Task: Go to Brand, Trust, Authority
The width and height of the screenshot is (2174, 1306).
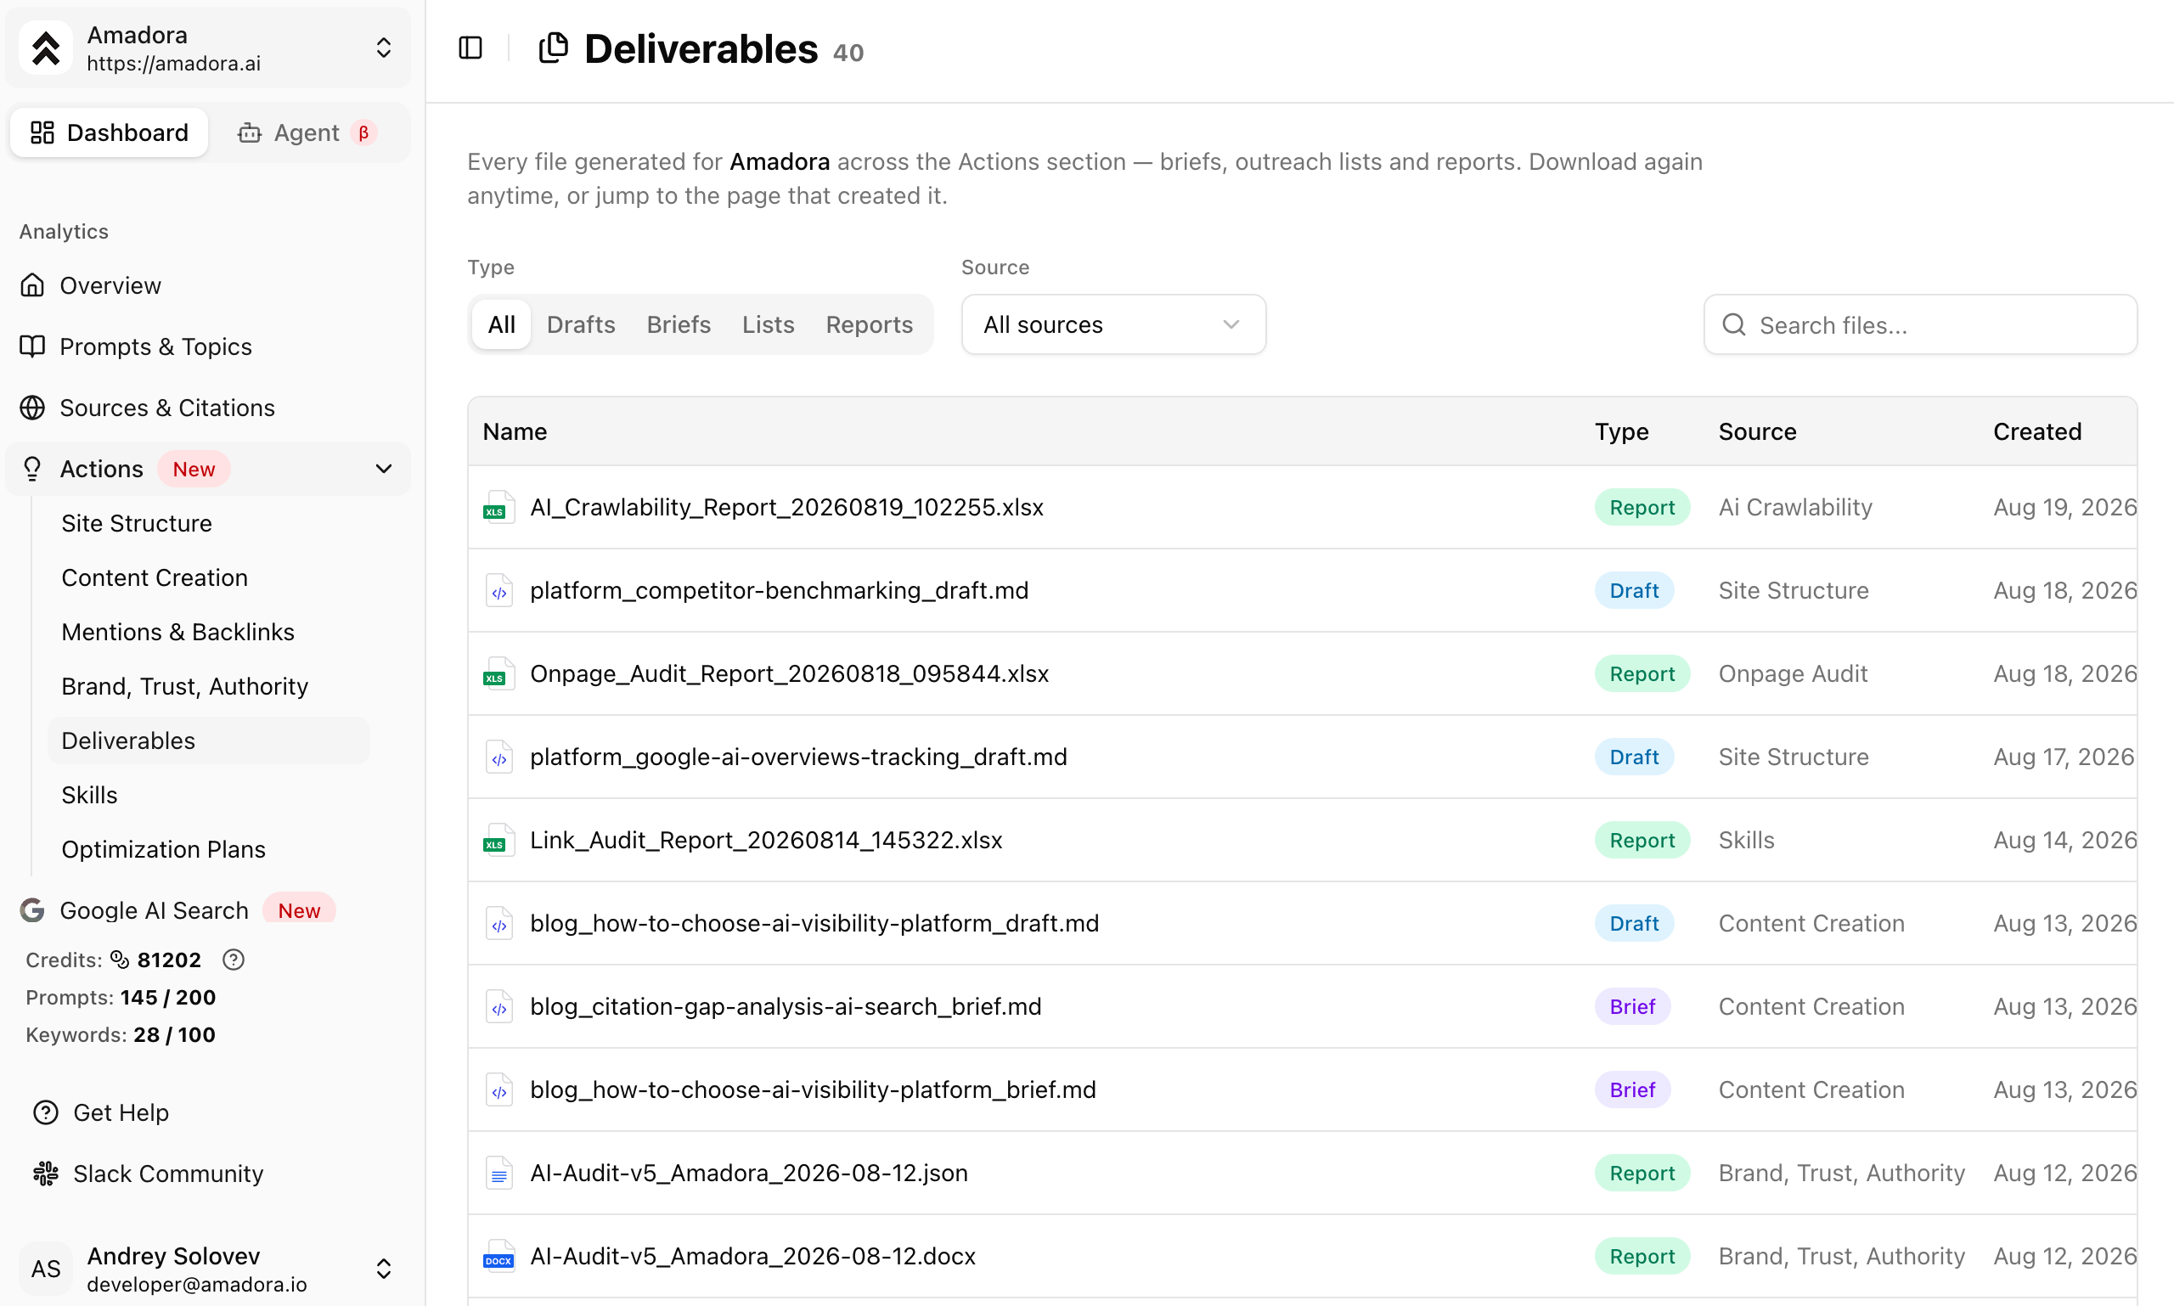Action: point(209,686)
